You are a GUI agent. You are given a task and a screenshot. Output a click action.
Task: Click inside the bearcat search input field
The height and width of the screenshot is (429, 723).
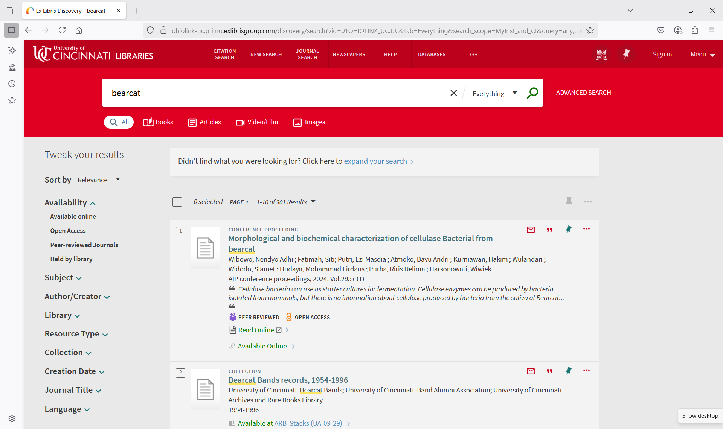pos(264,93)
